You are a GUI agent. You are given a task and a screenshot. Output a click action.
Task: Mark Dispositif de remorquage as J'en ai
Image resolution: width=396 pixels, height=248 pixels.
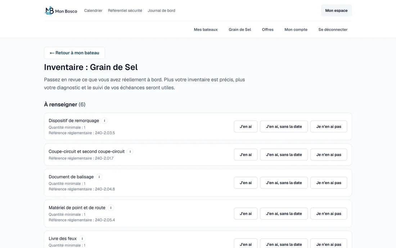[246, 127]
